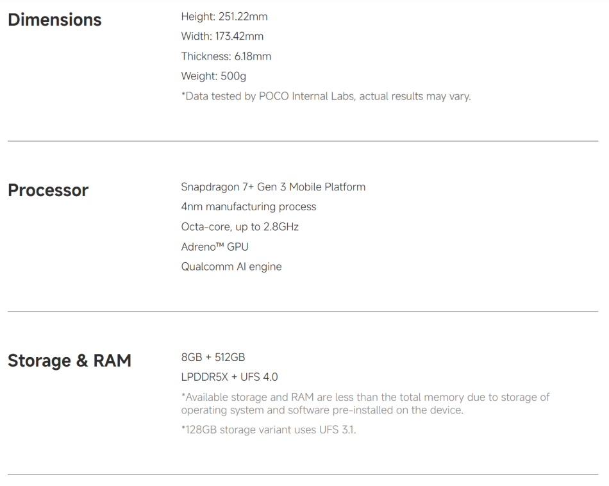609x486 pixels.
Task: Click the Dimensions section heading
Action: (54, 20)
